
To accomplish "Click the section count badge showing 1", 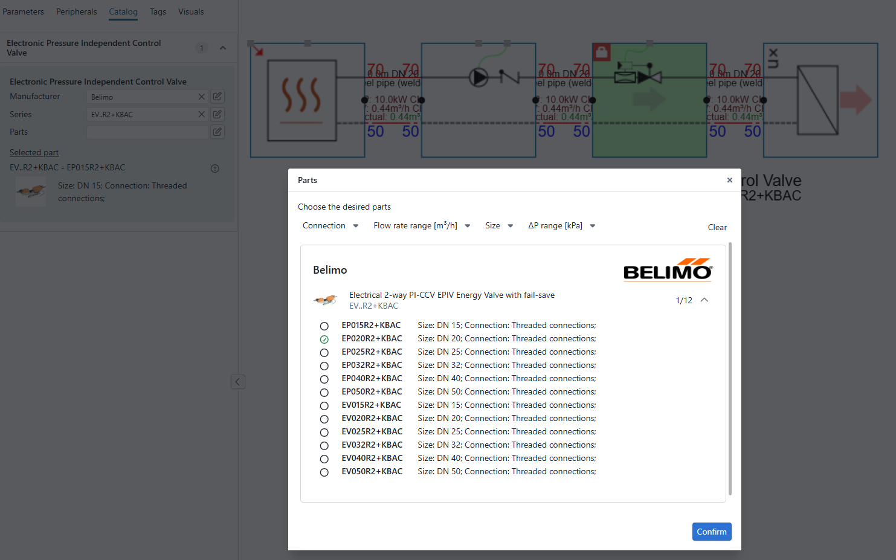I will click(202, 48).
